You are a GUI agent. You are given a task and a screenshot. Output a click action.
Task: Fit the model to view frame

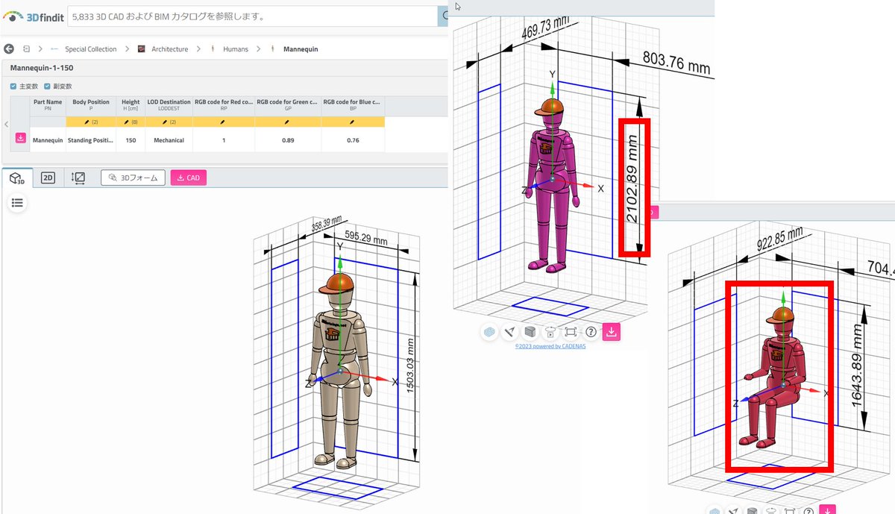click(x=572, y=331)
